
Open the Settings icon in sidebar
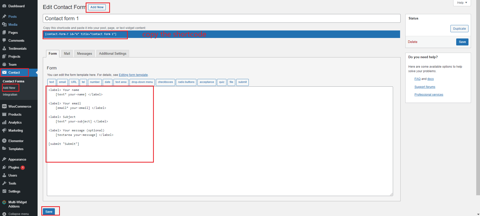coord(4,191)
